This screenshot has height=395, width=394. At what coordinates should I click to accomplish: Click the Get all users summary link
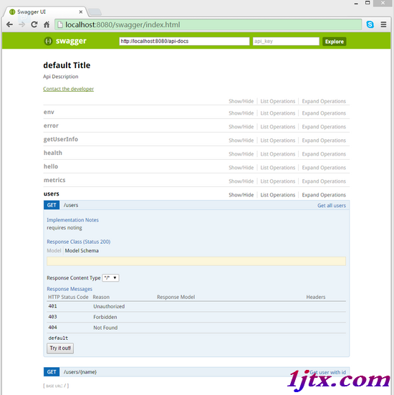pyautogui.click(x=332, y=205)
